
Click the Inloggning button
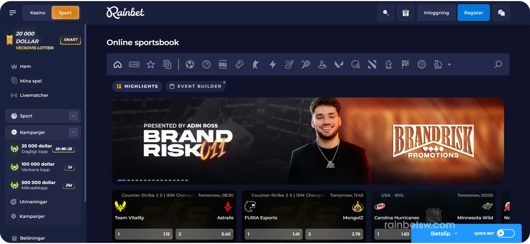436,13
